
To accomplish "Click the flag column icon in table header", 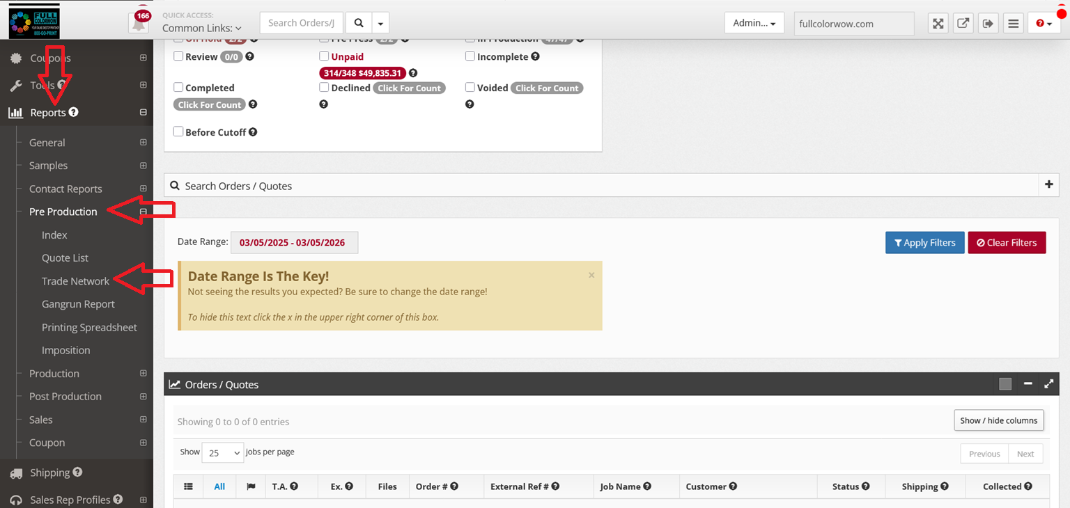I will (x=251, y=486).
